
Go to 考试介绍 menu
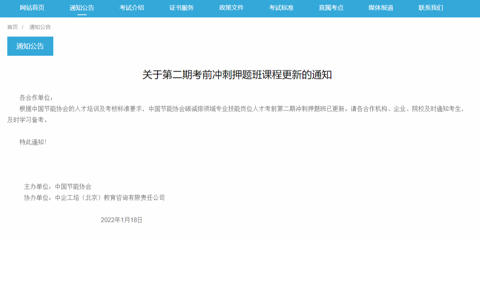(132, 8)
